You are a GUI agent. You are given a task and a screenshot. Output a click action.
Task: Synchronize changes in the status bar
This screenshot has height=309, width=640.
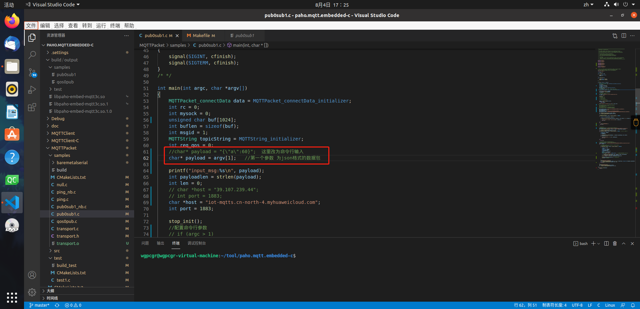57,305
